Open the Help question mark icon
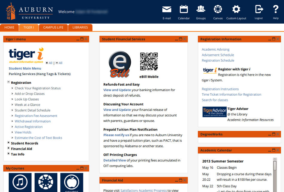284x192 pixels. coord(276,9)
